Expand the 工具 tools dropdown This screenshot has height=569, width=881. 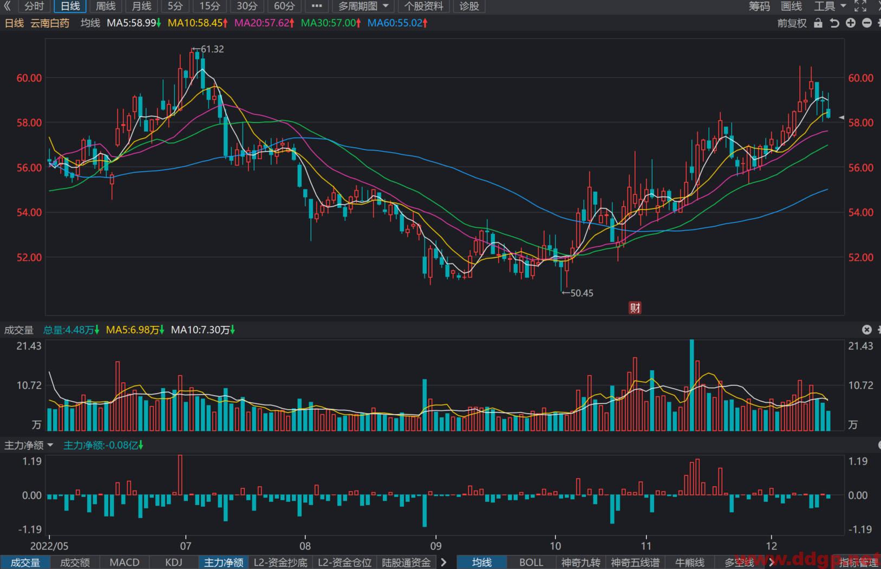tap(830, 6)
